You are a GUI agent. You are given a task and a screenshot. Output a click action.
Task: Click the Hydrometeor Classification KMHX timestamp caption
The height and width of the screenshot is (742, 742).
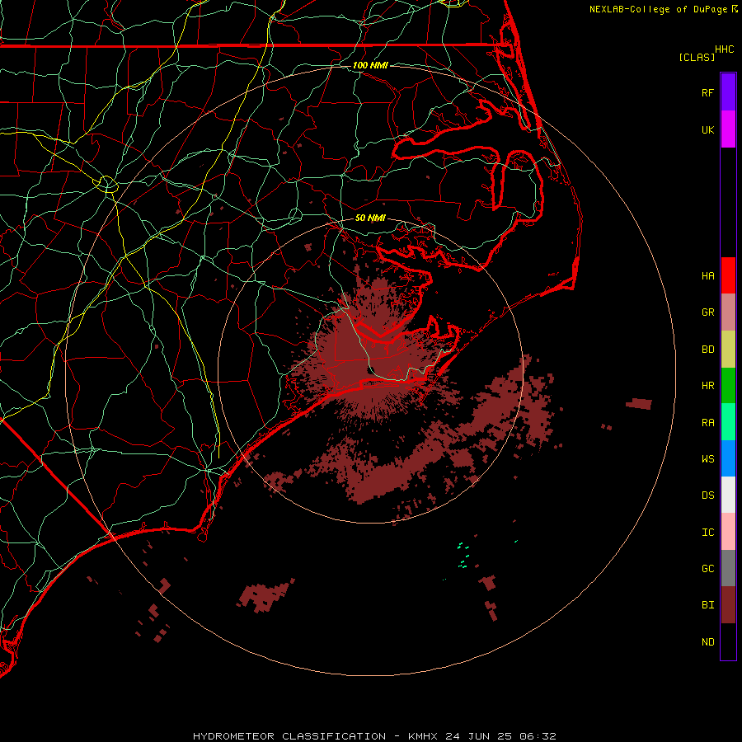coord(374,736)
